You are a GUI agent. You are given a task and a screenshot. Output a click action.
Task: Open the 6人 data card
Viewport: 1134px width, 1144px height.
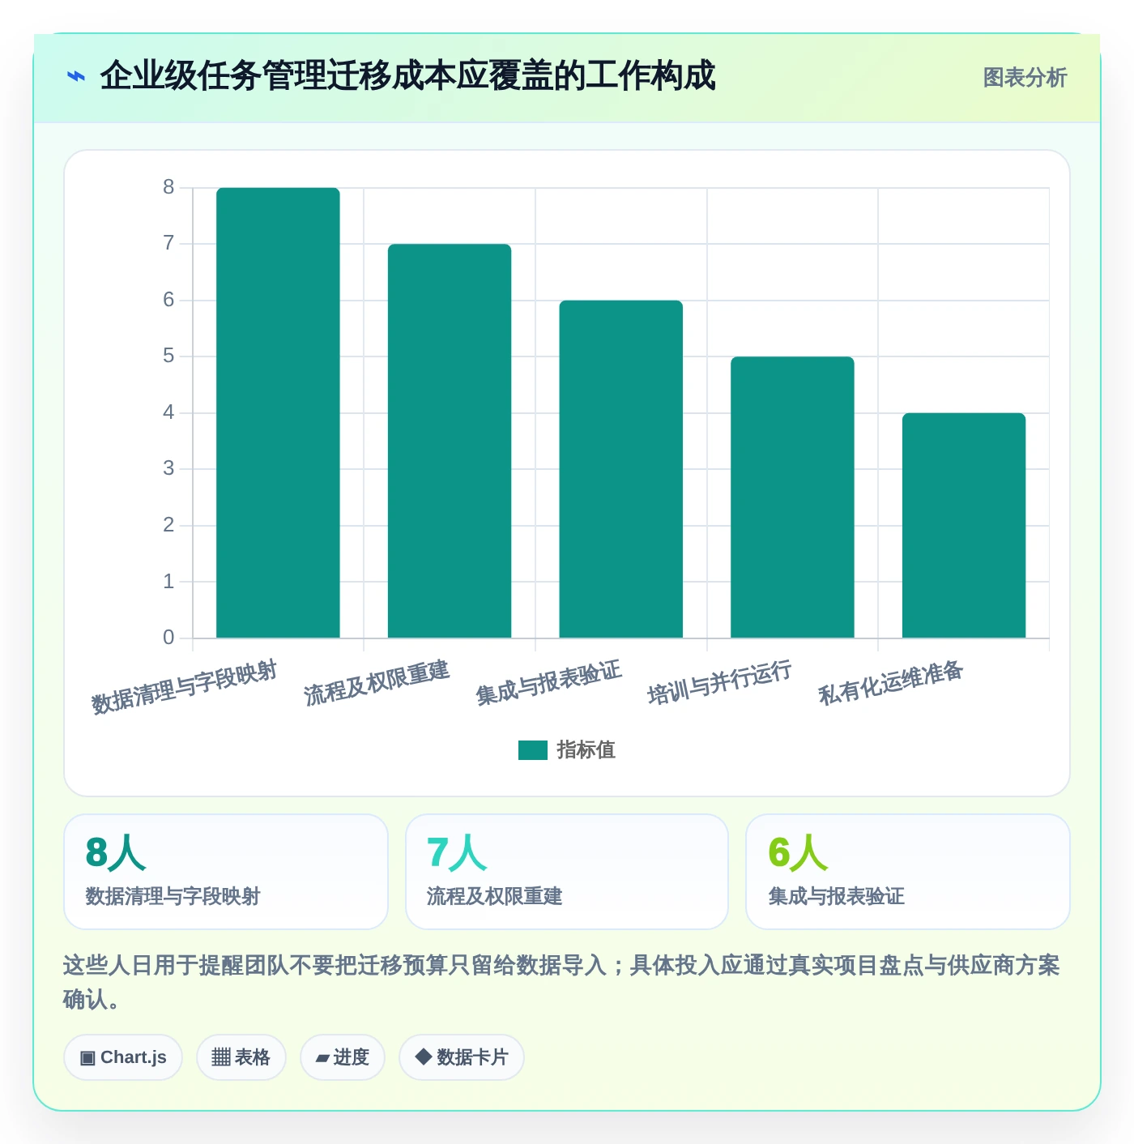click(908, 872)
